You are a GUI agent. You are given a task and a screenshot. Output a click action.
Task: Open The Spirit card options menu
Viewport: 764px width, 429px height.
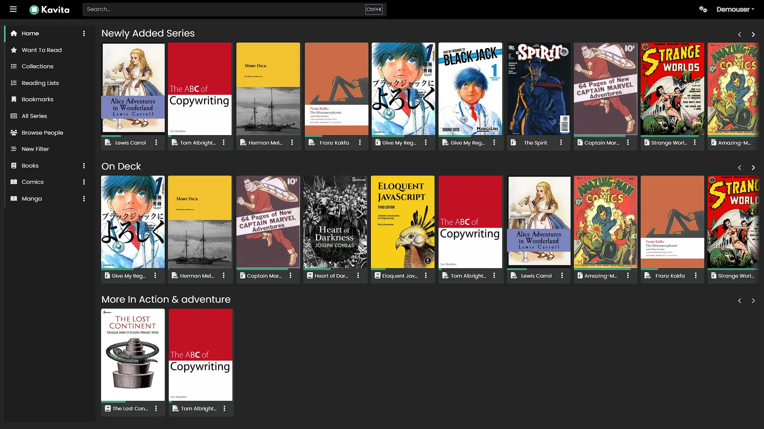tap(561, 142)
